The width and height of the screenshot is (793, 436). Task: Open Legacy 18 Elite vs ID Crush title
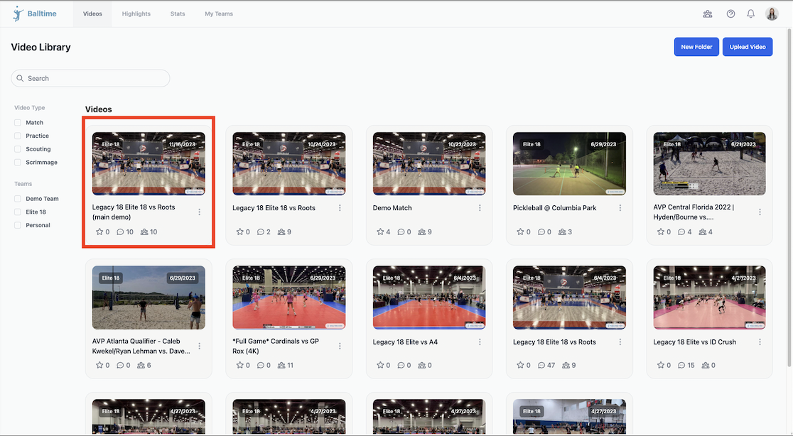(695, 342)
